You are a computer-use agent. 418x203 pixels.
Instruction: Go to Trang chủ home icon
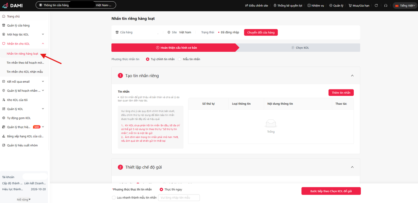tap(4, 16)
